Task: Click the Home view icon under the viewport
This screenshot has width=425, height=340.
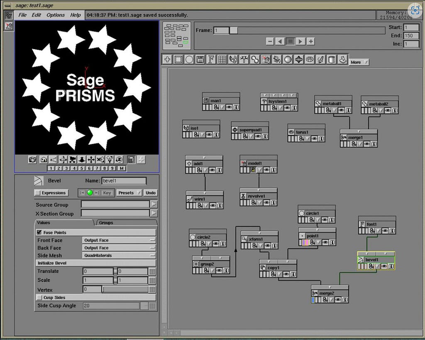Action: (43, 160)
